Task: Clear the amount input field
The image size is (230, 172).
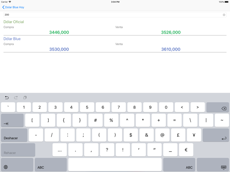Action: [224, 15]
